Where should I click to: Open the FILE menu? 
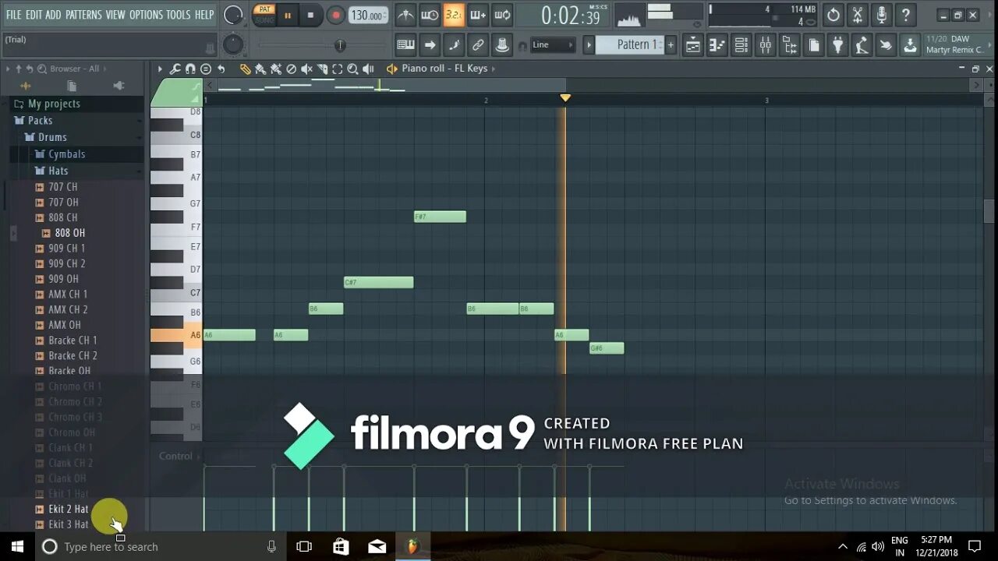click(13, 15)
